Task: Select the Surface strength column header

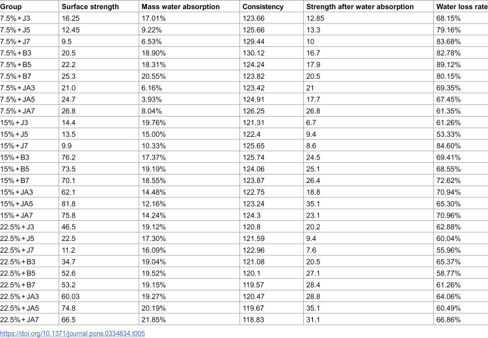Action: (90, 7)
